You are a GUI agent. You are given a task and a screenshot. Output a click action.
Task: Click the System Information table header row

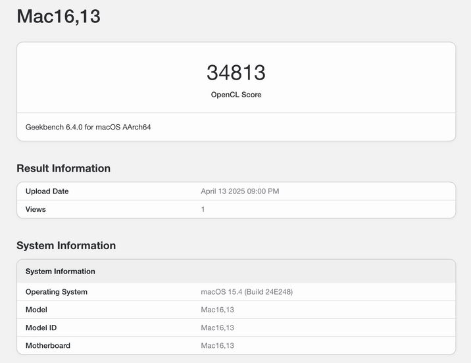point(60,271)
